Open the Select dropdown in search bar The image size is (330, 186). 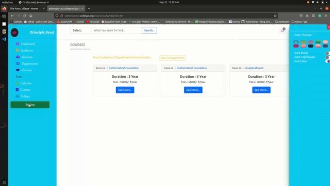[x=80, y=30]
